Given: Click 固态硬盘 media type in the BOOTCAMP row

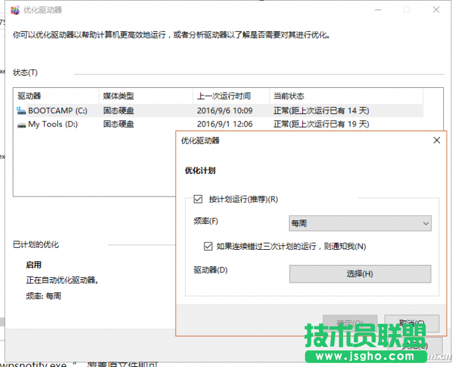Looking at the screenshot, I should point(118,111).
